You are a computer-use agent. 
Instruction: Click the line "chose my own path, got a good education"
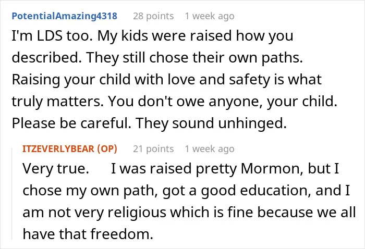click(186, 191)
